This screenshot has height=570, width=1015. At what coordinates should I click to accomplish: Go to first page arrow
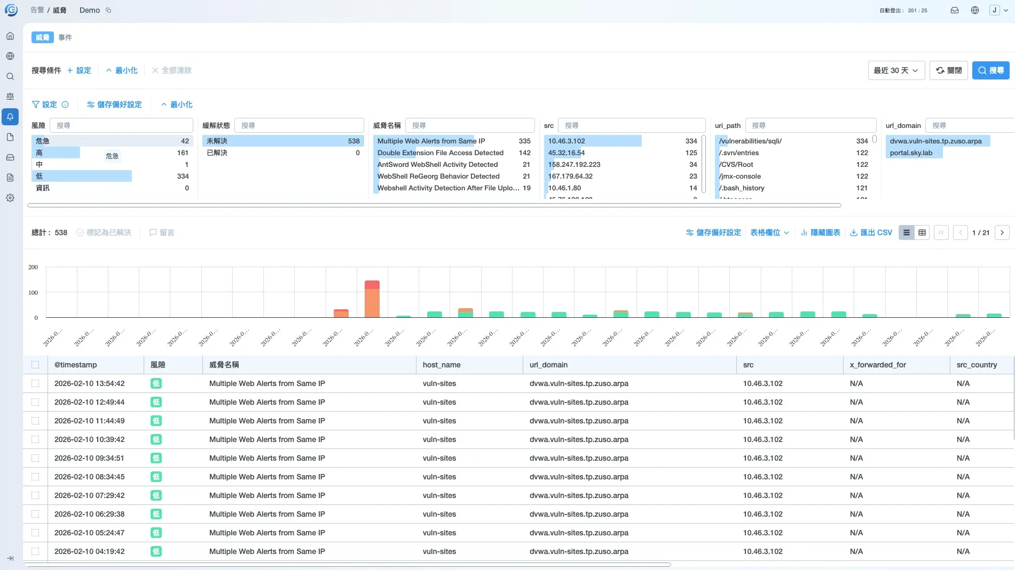coord(941,232)
